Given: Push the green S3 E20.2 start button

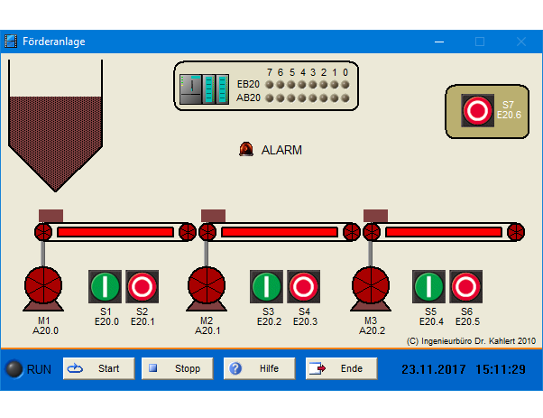Looking at the screenshot, I should point(266,286).
